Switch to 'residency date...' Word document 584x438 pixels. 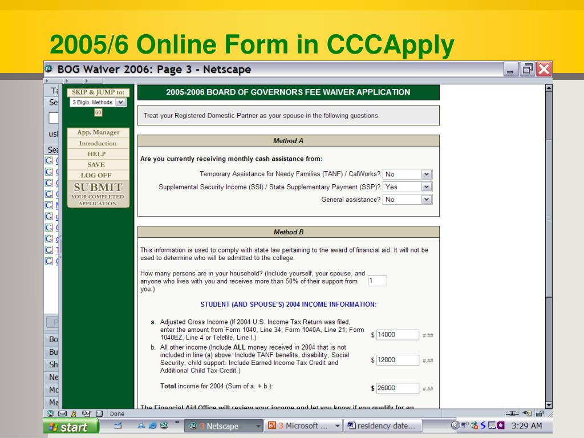coord(383,425)
